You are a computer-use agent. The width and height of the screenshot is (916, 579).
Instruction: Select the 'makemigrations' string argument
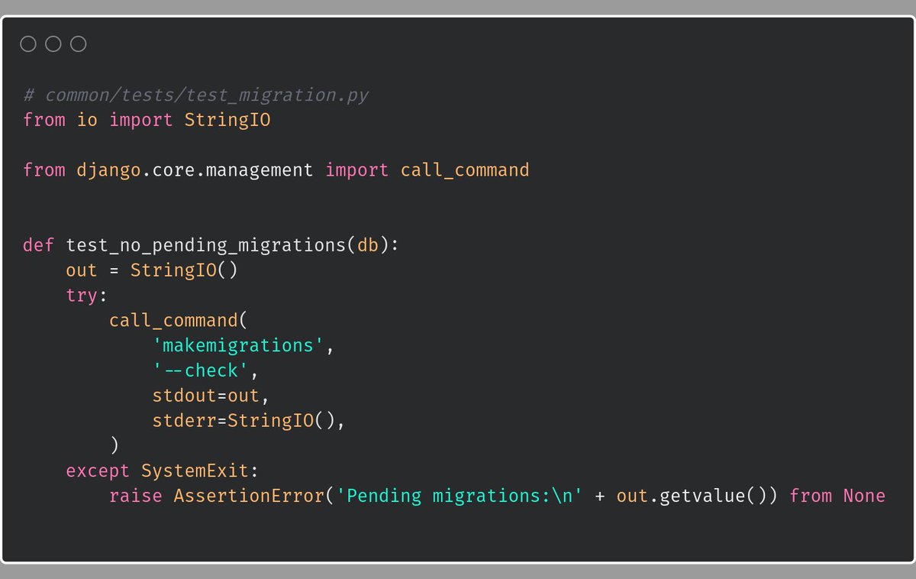point(239,344)
